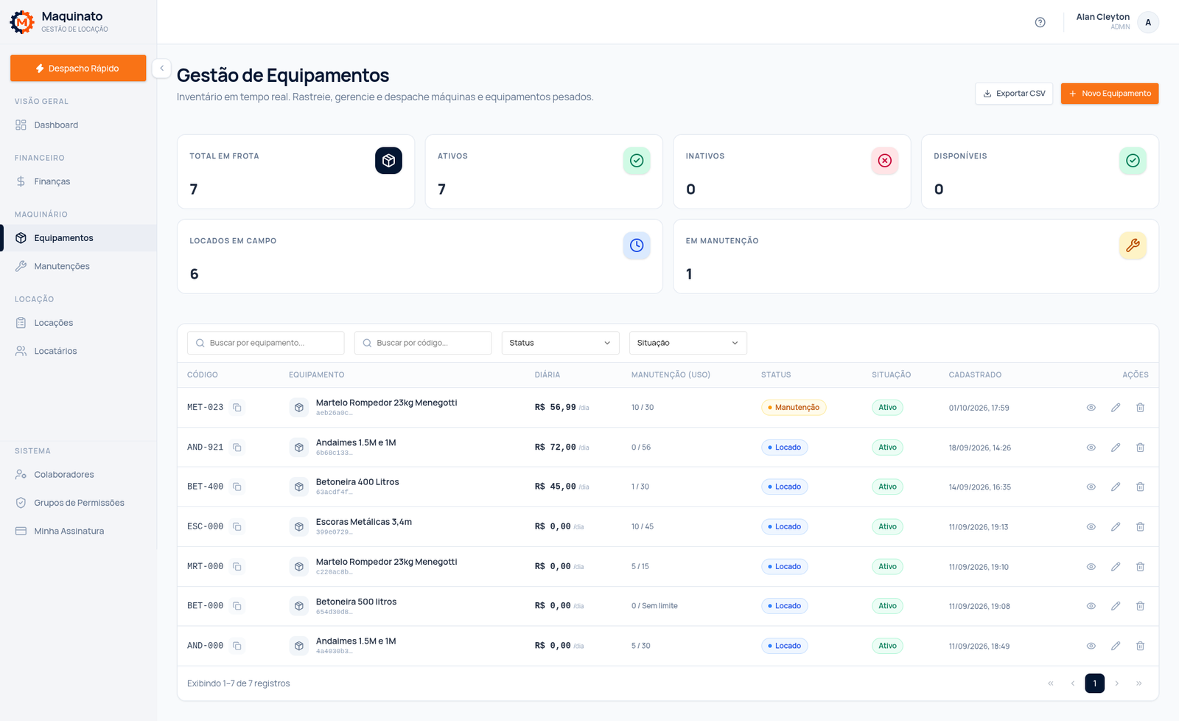Delete the MRT-000 equipment row
Viewport: 1179px width, 721px height.
(x=1140, y=566)
